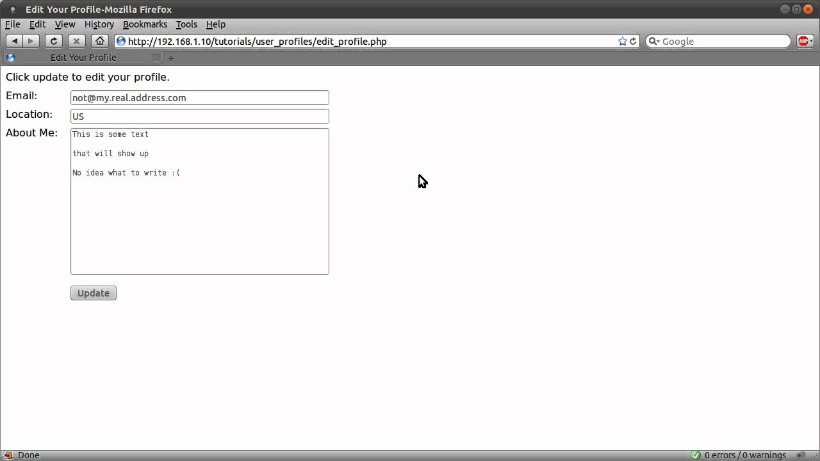Bookmark this page with the star icon
820x461 pixels.
tap(622, 41)
